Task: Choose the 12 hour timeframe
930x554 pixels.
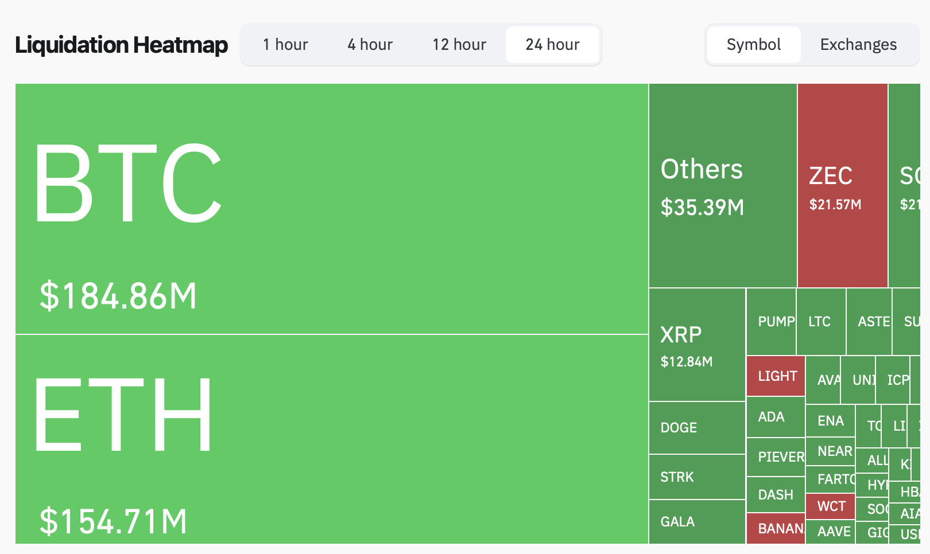Action: point(459,45)
